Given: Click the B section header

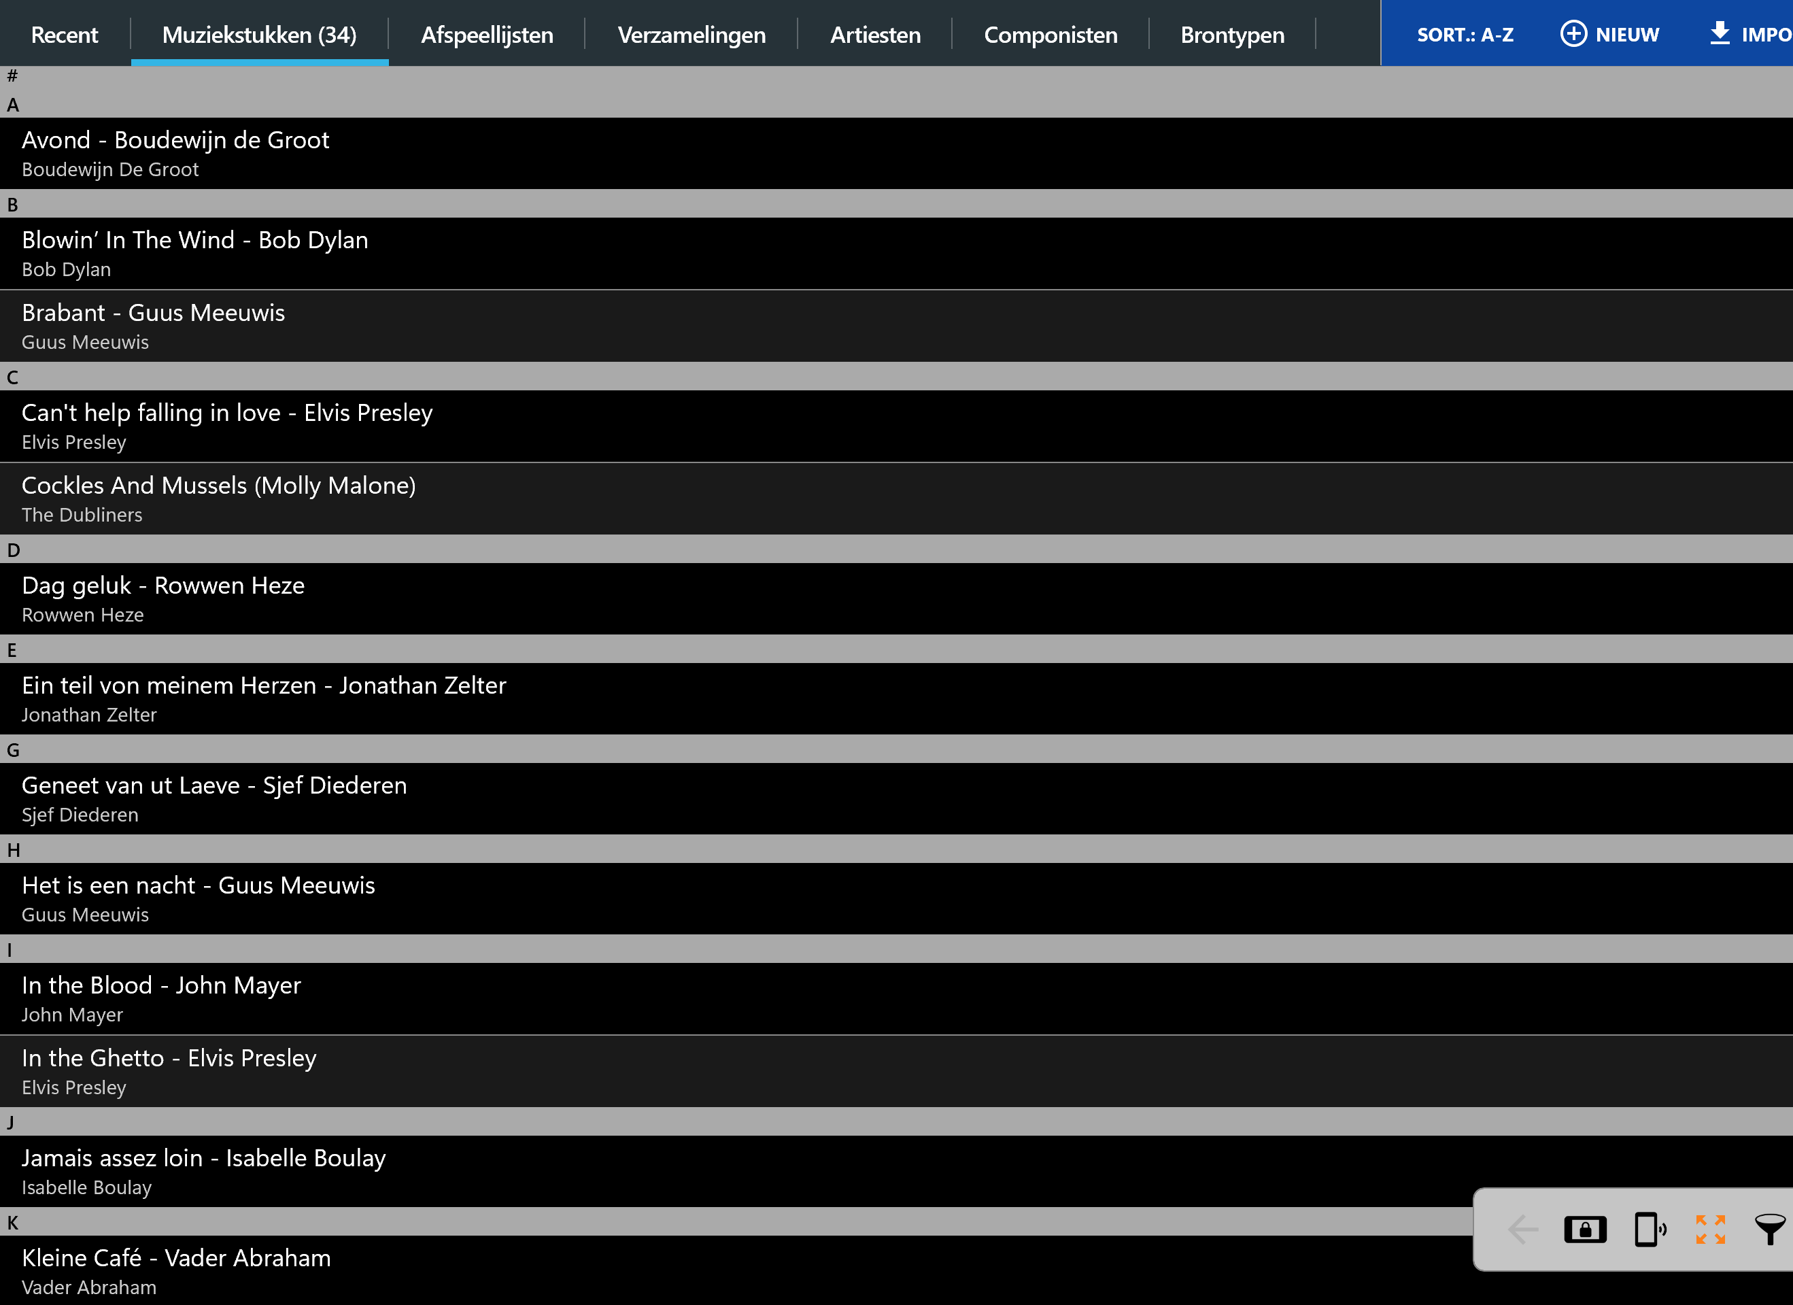Looking at the screenshot, I should pyautogui.click(x=896, y=203).
